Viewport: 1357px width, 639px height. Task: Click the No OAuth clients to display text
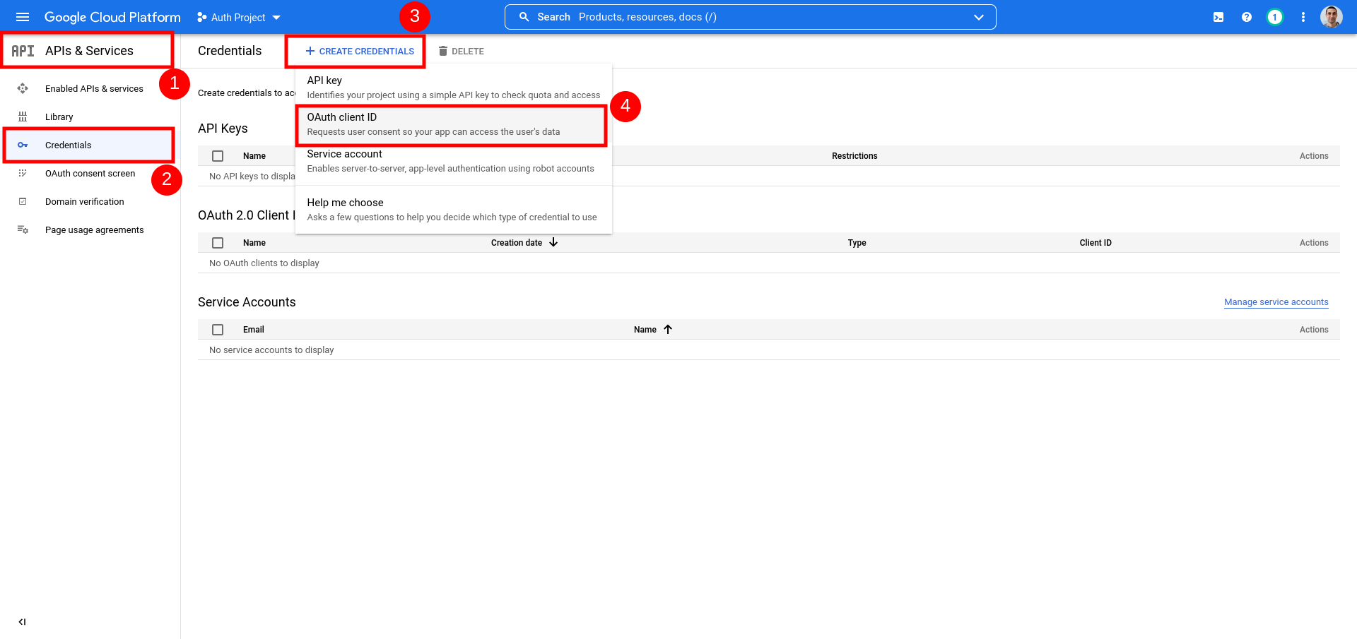264,263
